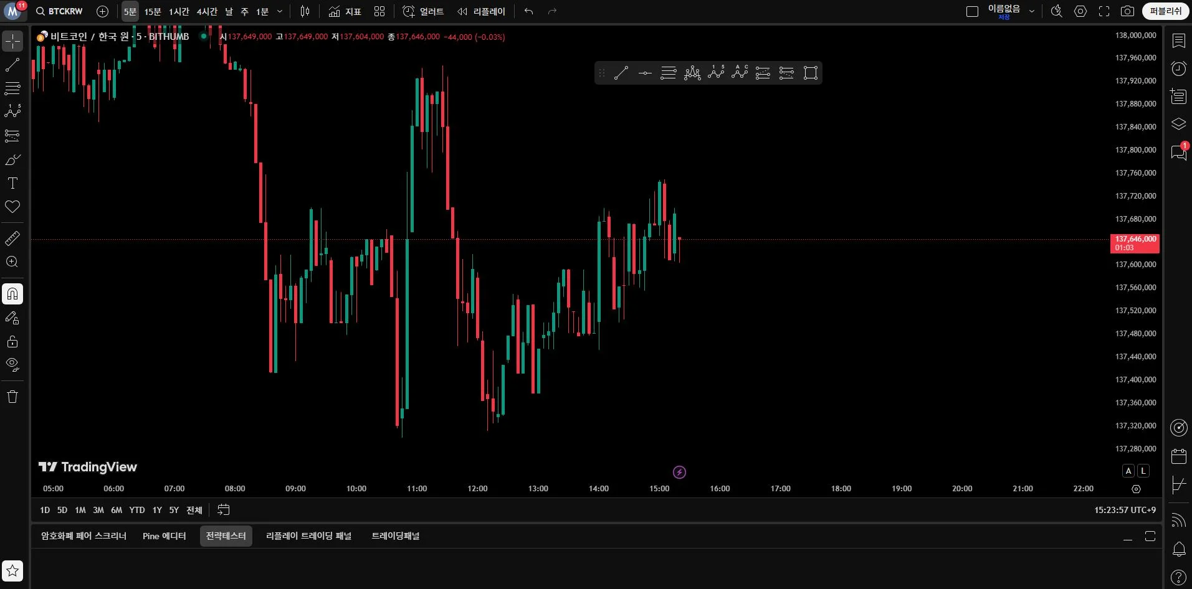The height and width of the screenshot is (589, 1192).
Task: Select the text annotation tool
Action: pos(12,183)
